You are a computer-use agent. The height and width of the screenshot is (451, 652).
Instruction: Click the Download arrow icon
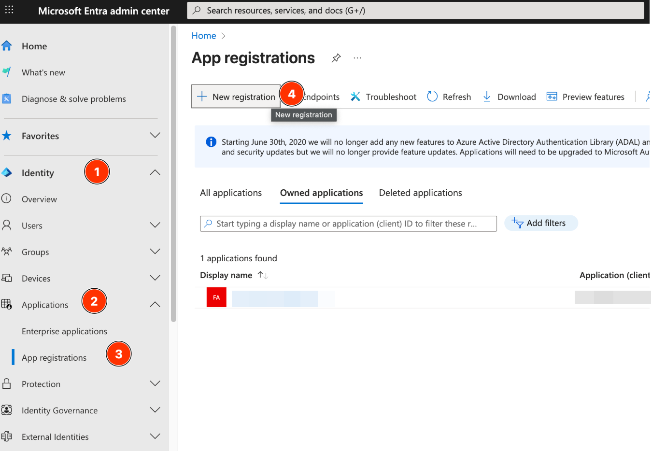tap(487, 97)
